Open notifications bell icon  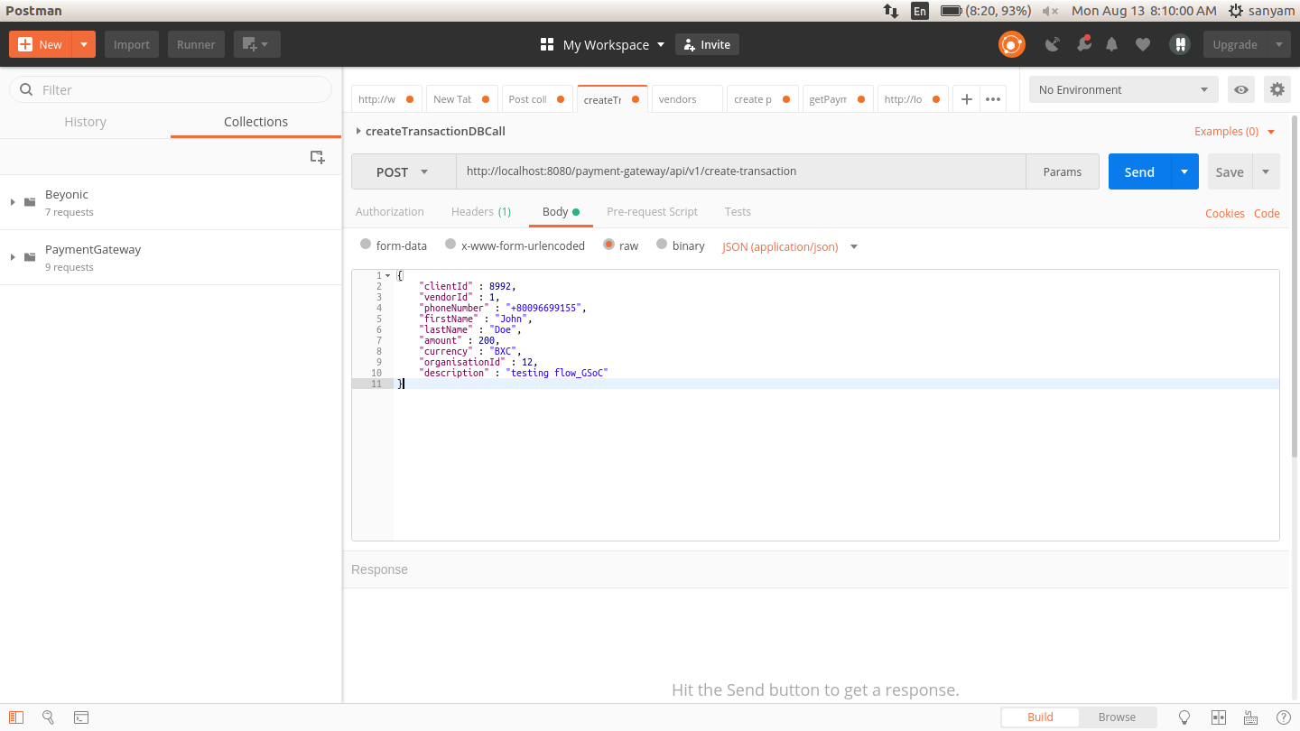(x=1112, y=44)
